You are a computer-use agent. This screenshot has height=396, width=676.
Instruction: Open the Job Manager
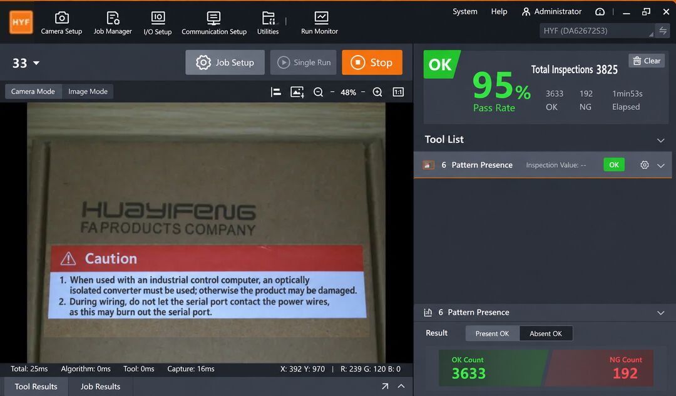tap(113, 23)
